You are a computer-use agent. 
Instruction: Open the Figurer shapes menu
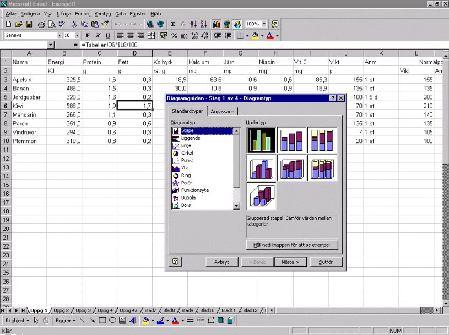coord(66,321)
